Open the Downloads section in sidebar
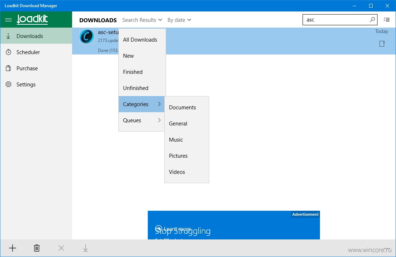 point(36,36)
